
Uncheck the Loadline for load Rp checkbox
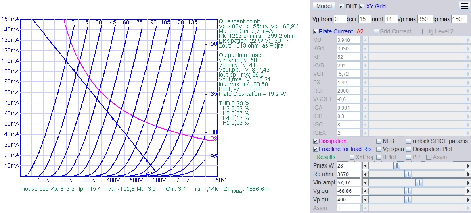[x=316, y=149]
